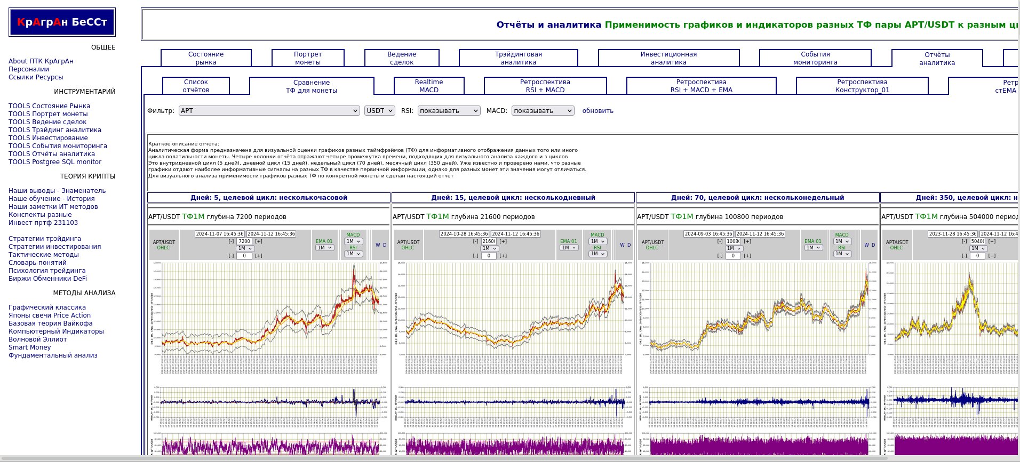
Task: Increase the period depth on the 5-day chart
Action: click(259, 241)
